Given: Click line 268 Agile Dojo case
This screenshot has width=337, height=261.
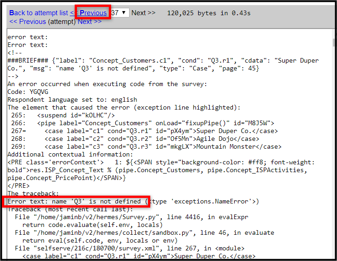Looking at the screenshot, I should pos(135,139).
